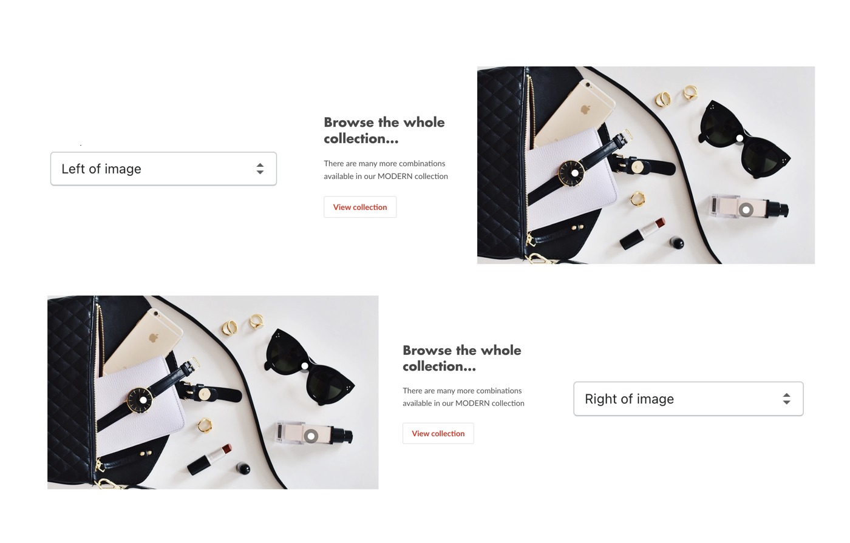850x543 pixels.
Task: Click the MODERN collection paragraph in 'Right of image' row
Action: [x=463, y=397]
